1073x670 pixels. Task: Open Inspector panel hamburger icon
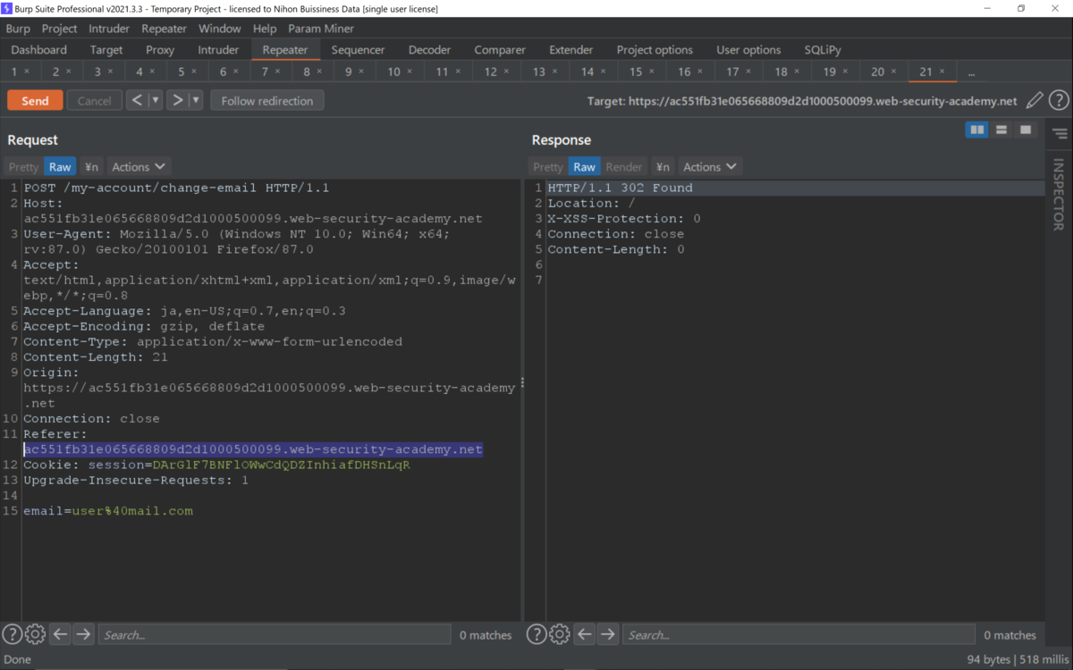click(1060, 134)
